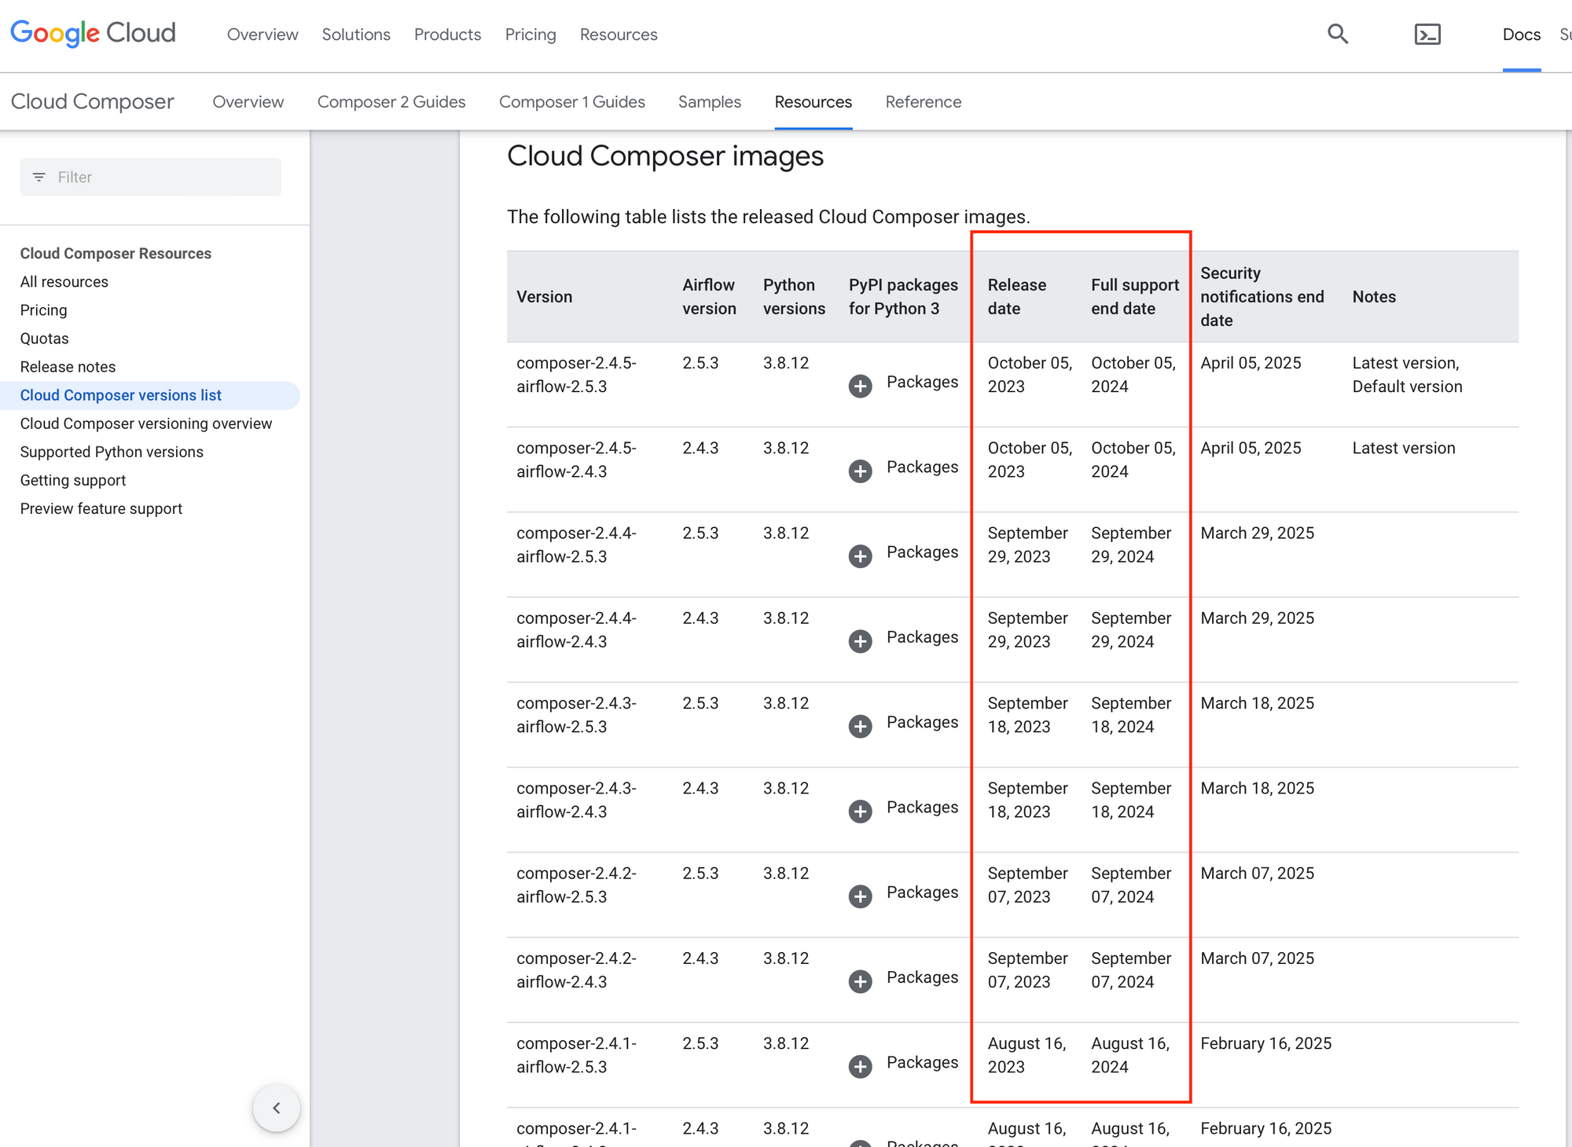Collapse the sidebar with chevron button
Image resolution: width=1572 pixels, height=1147 pixels.
277,1108
